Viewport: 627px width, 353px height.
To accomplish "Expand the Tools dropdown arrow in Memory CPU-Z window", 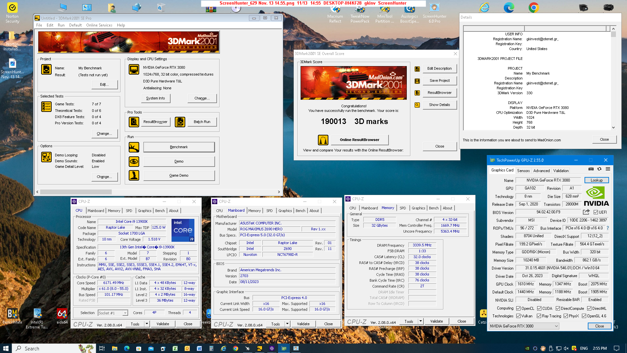I will (421, 322).
